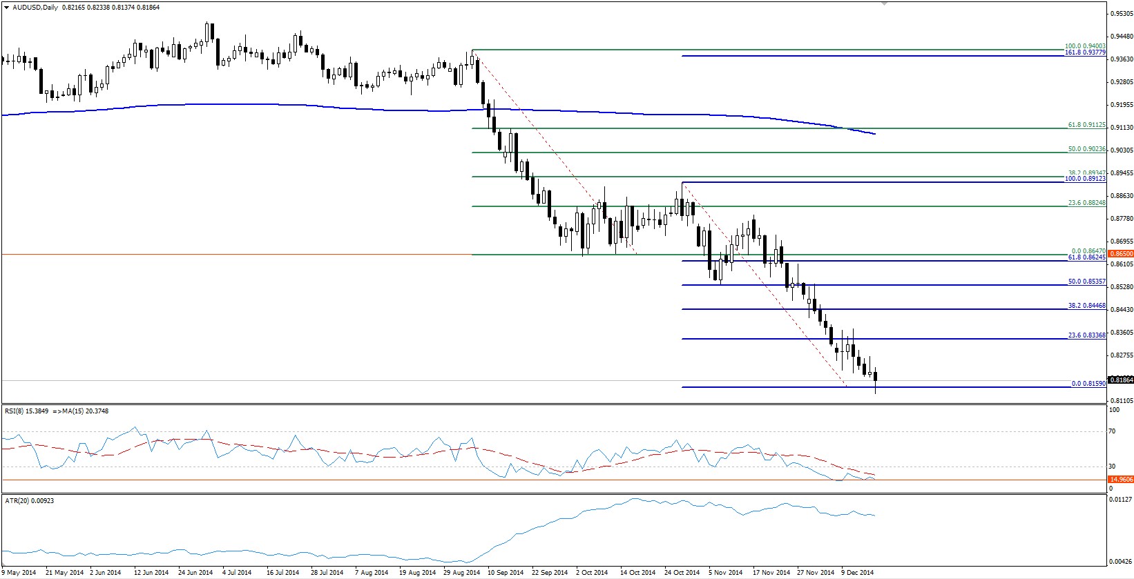Click the Fibonacci label 0.0 0.81590
This screenshot has height=579, width=1134.
(1088, 384)
